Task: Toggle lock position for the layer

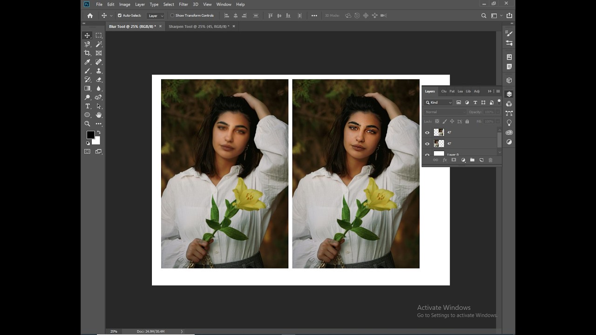Action: pos(452,121)
